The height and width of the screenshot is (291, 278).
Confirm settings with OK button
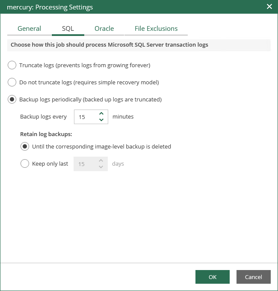coord(213,277)
